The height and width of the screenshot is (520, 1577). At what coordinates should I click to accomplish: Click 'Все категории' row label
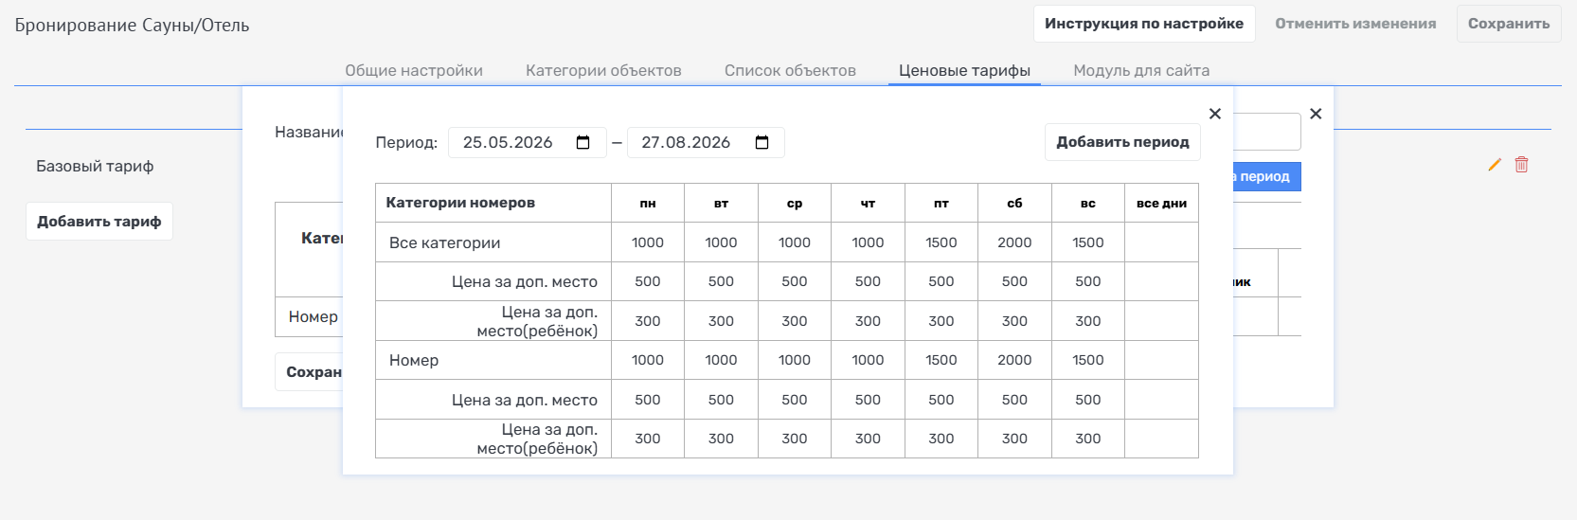click(444, 242)
